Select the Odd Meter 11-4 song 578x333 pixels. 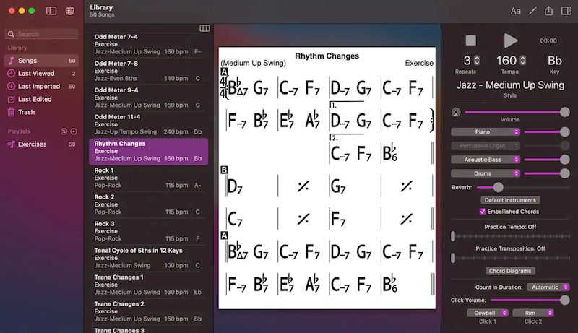[147, 124]
